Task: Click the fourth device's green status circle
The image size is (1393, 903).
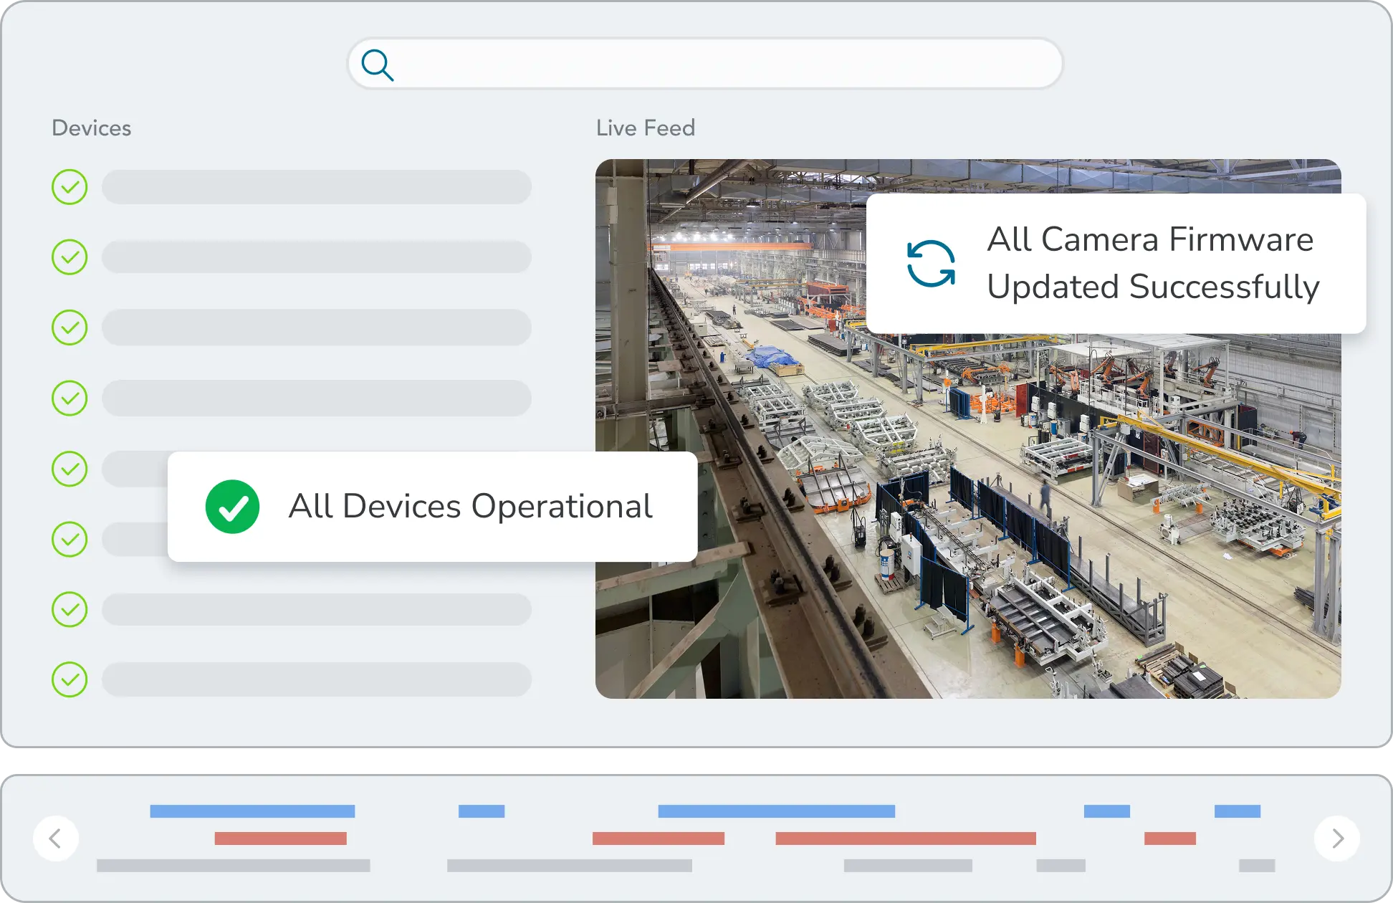Action: (70, 398)
